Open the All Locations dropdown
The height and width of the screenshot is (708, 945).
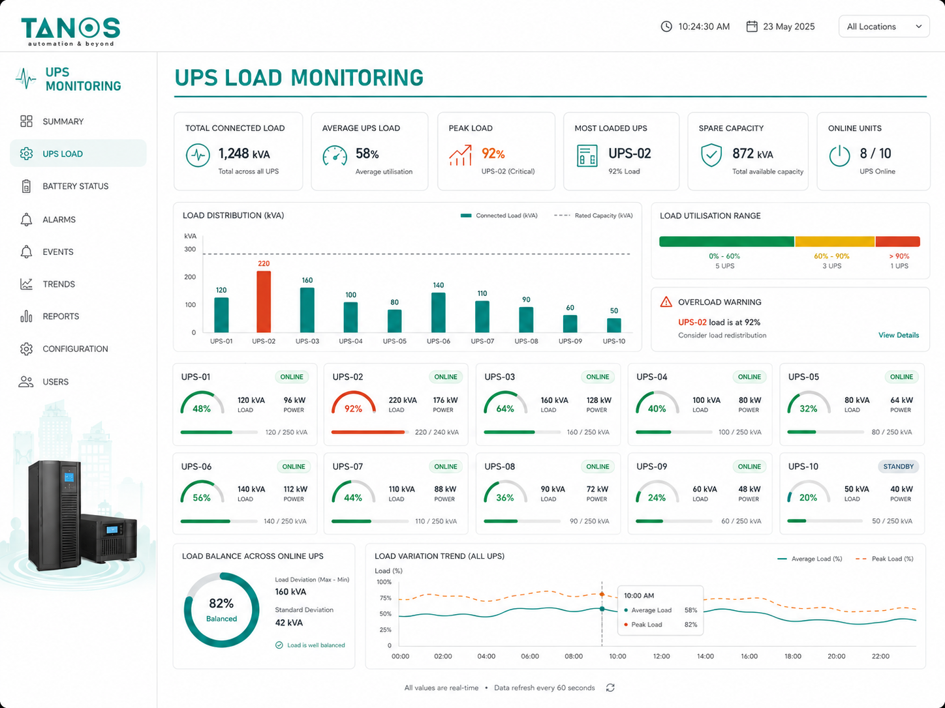click(x=884, y=27)
